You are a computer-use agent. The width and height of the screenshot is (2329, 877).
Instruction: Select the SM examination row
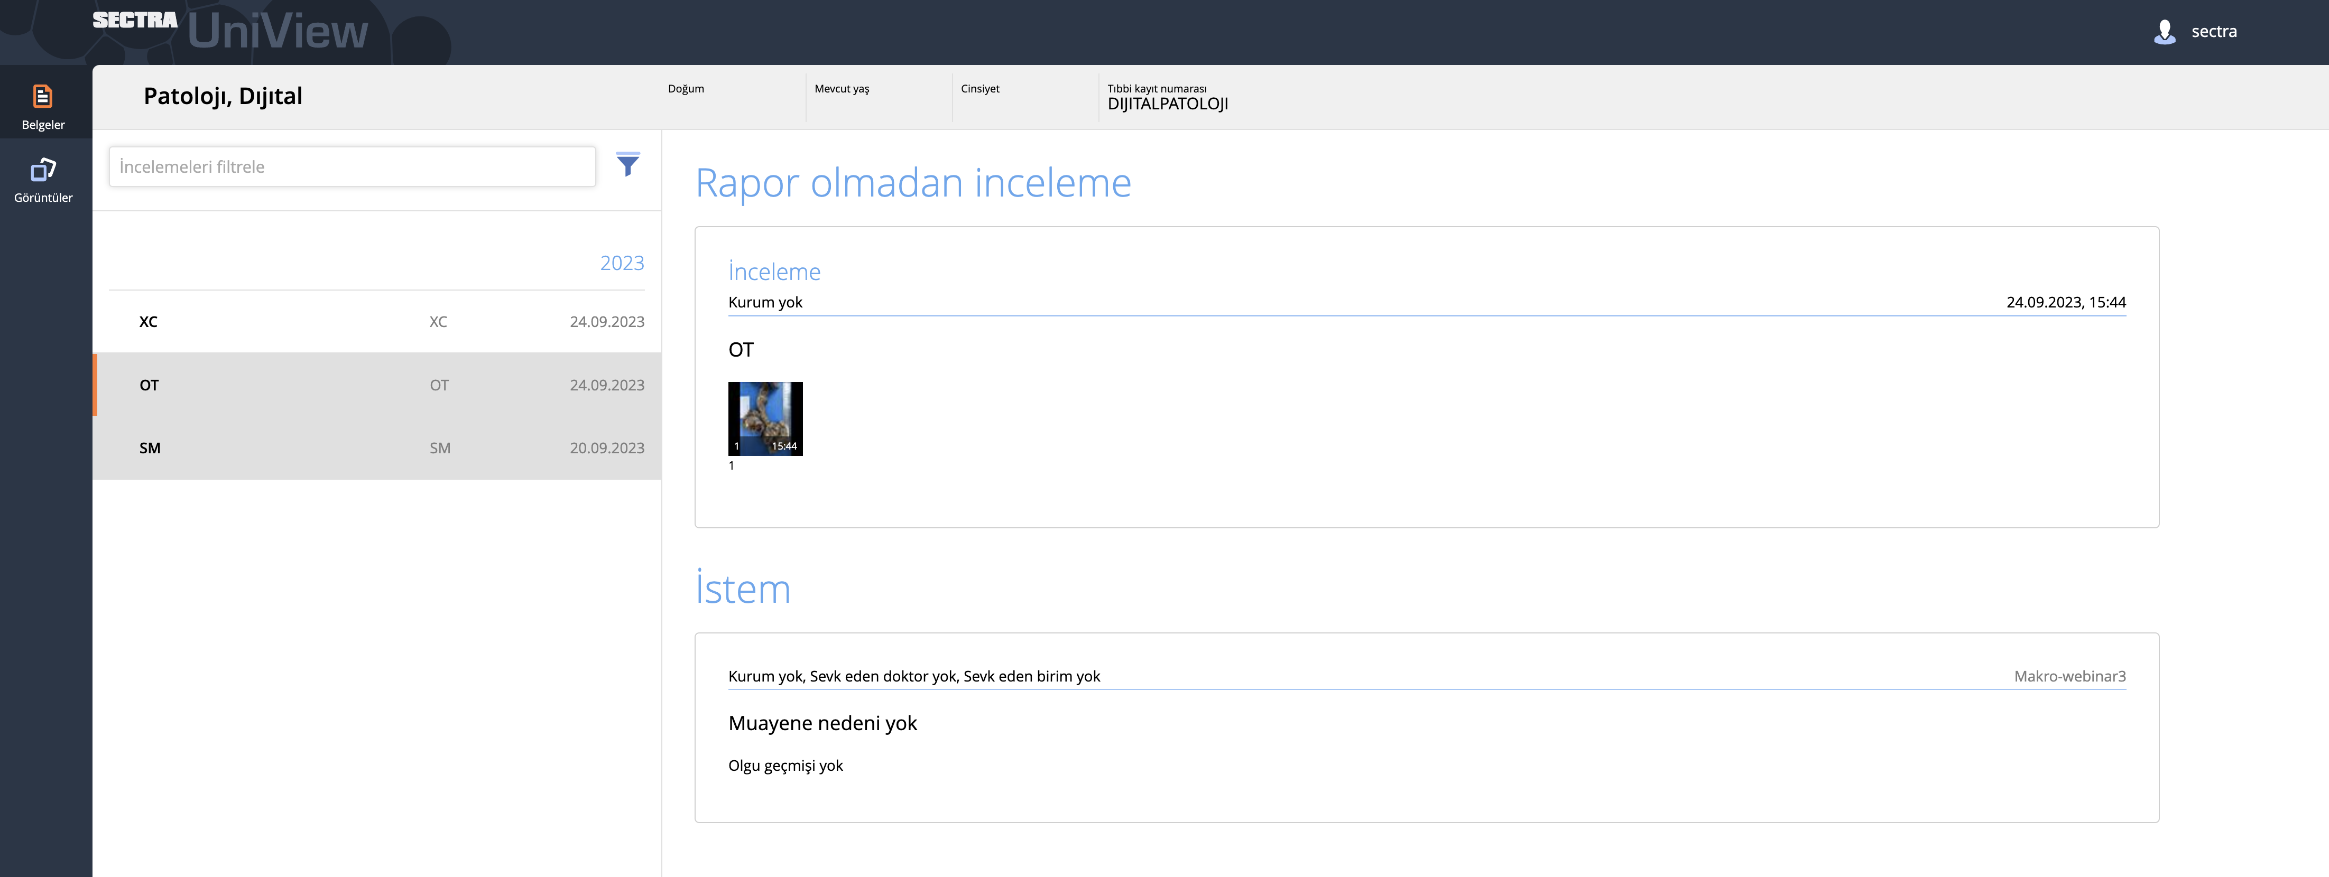tap(377, 448)
